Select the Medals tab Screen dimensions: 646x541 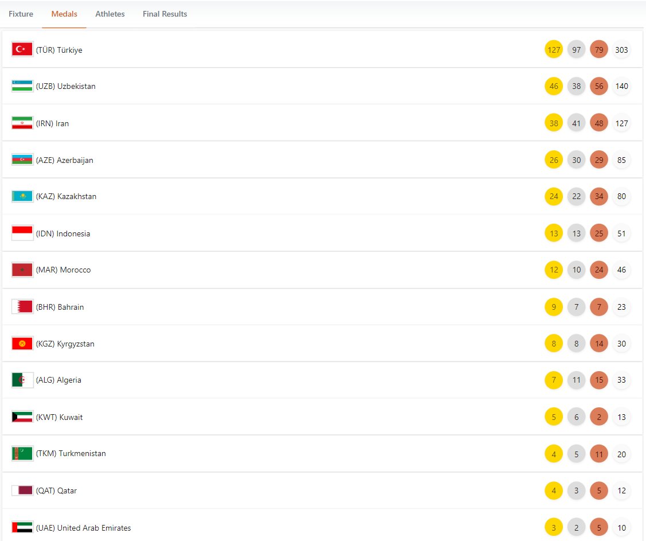tap(64, 14)
